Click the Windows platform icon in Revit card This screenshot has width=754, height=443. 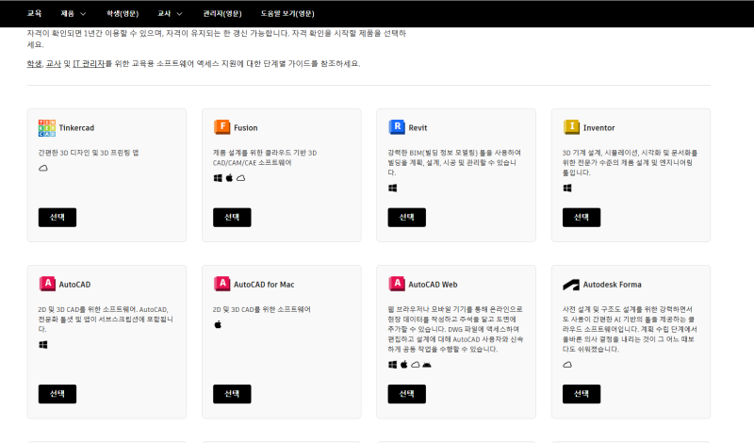tap(392, 189)
